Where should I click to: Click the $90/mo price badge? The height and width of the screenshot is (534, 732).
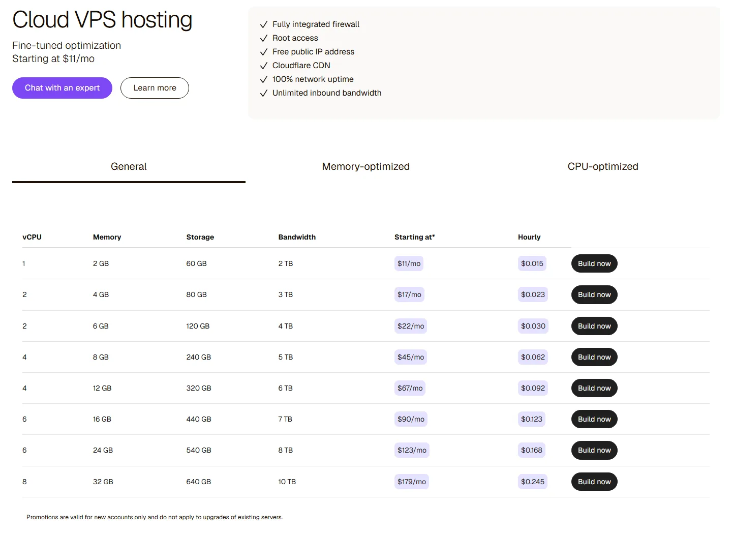(x=411, y=419)
